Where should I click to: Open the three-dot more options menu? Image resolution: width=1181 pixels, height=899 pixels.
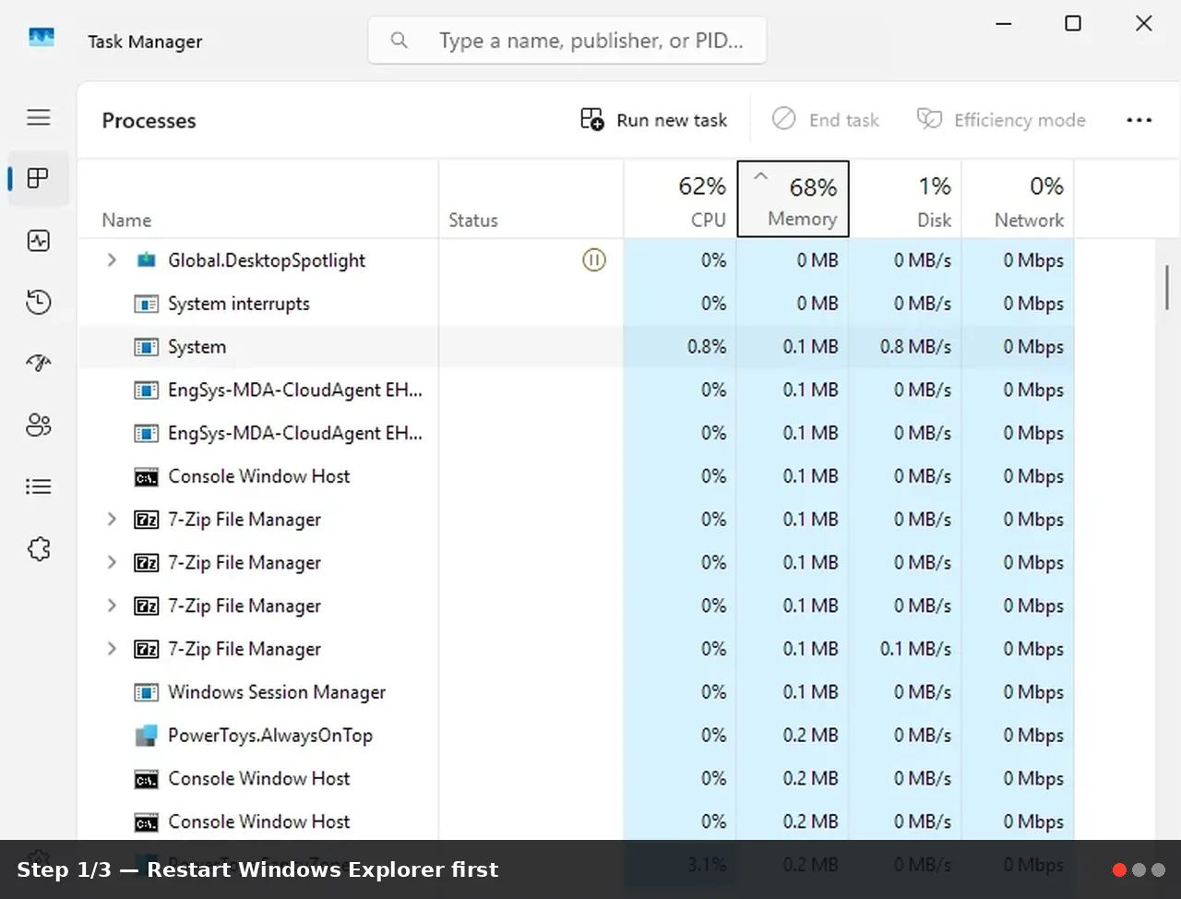(1139, 120)
